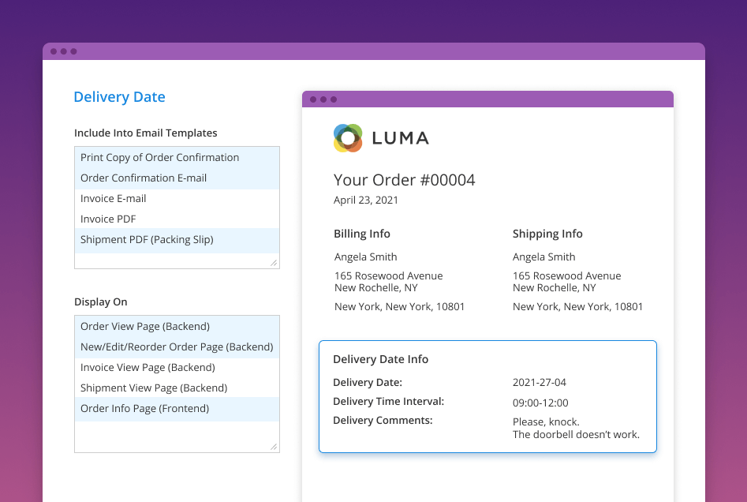Click the first dot in outer window titlebar
Viewport: 747px width, 502px height.
[x=54, y=51]
